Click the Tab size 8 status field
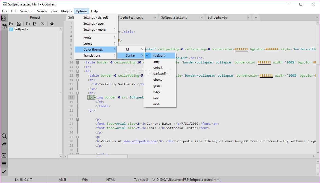The height and width of the screenshot is (183, 320). (x=141, y=180)
